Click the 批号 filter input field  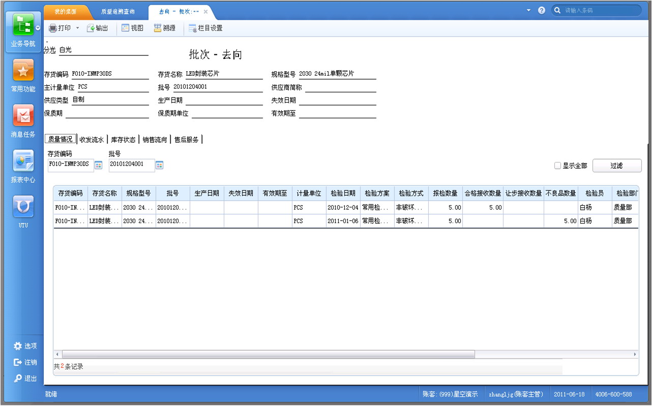click(x=132, y=165)
